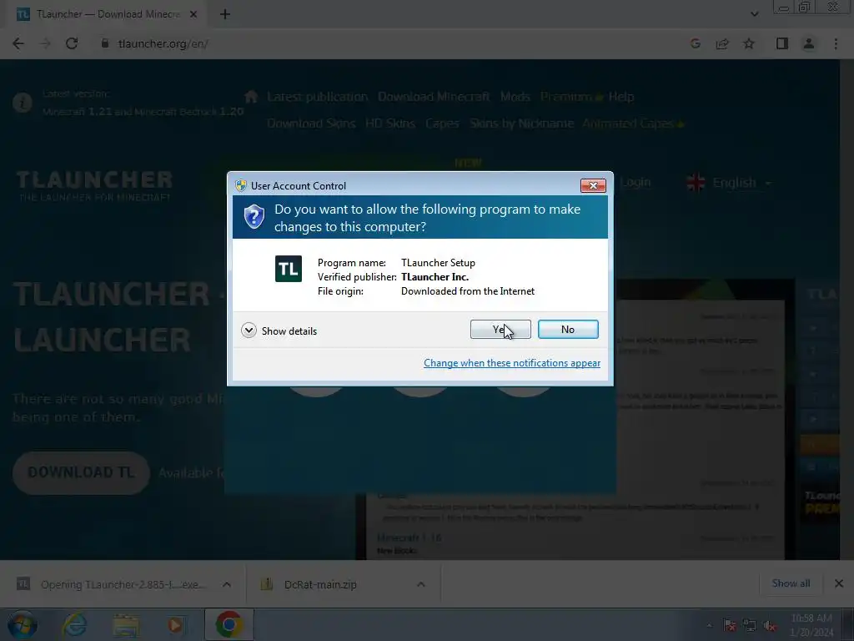Viewport: 854px width, 641px height.
Task: Click No in the User Account Control dialog
Action: click(568, 329)
